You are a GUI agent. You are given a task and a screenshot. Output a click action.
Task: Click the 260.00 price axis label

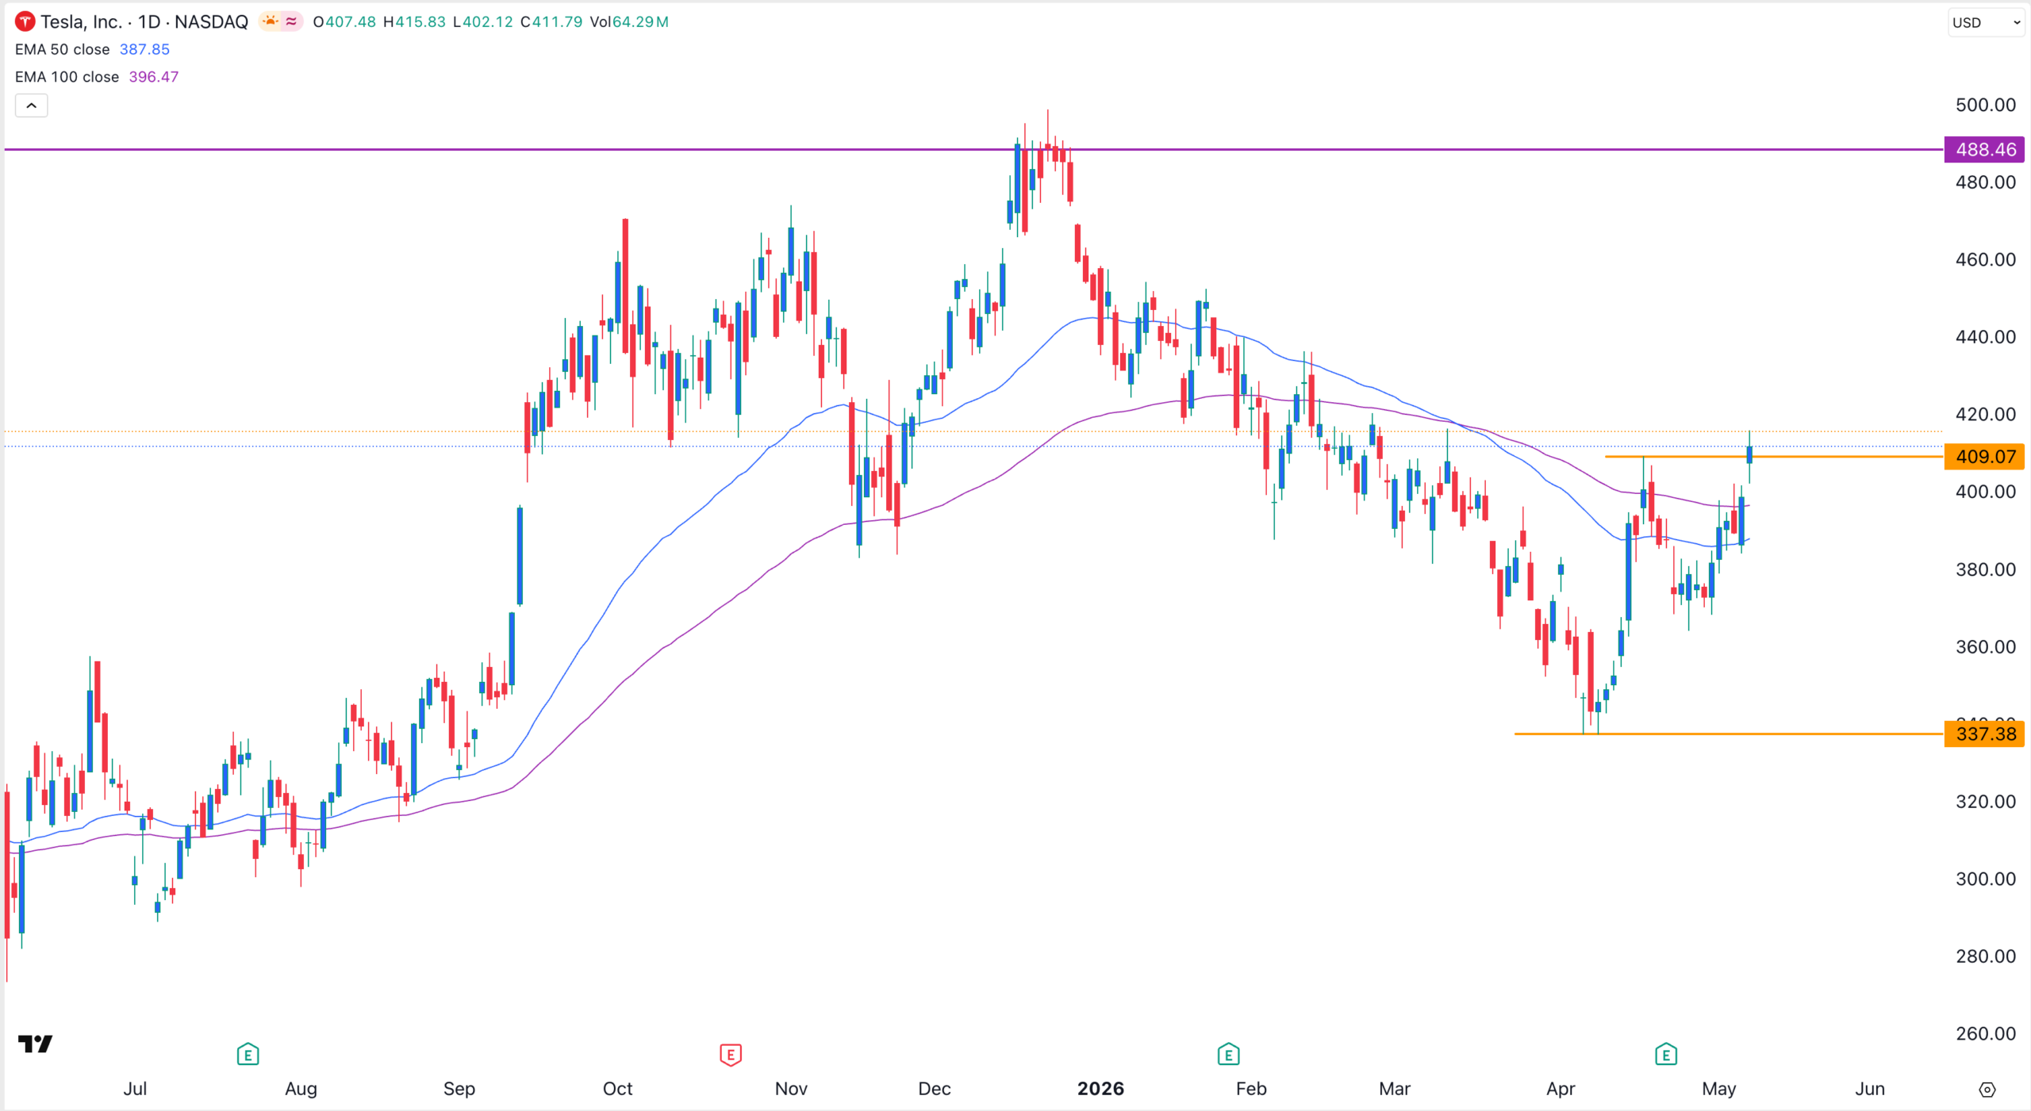1985,1033
